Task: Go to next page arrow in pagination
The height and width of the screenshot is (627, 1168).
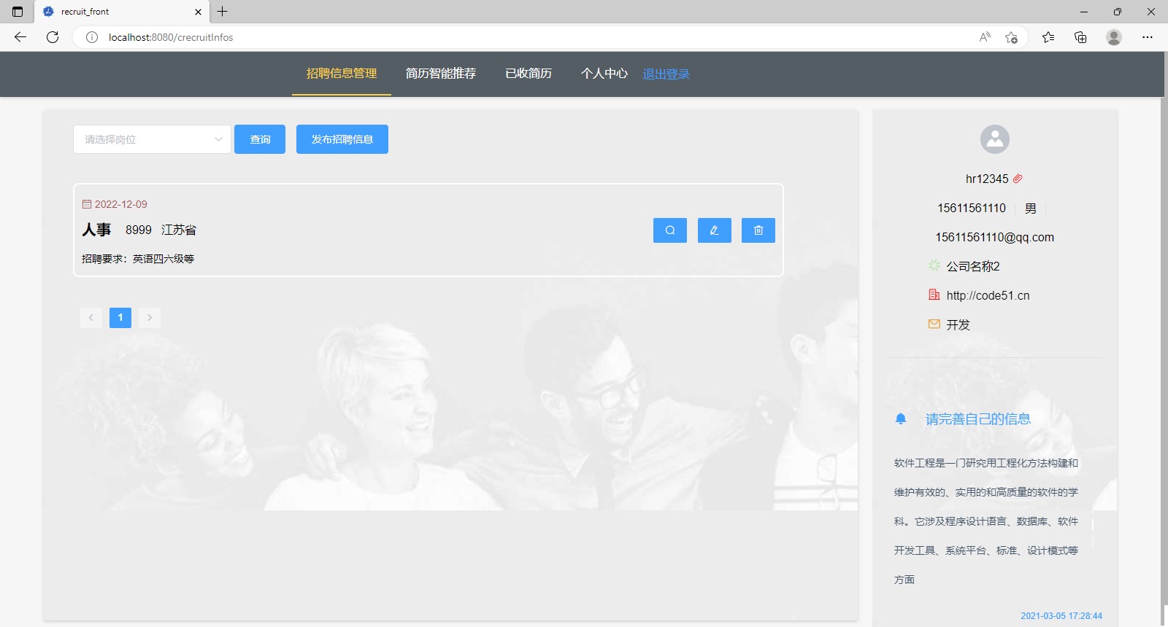Action: pos(150,317)
